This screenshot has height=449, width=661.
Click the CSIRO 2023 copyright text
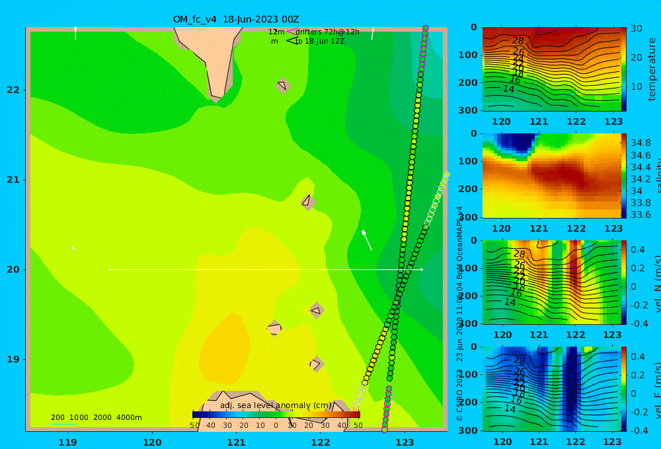[x=459, y=395]
